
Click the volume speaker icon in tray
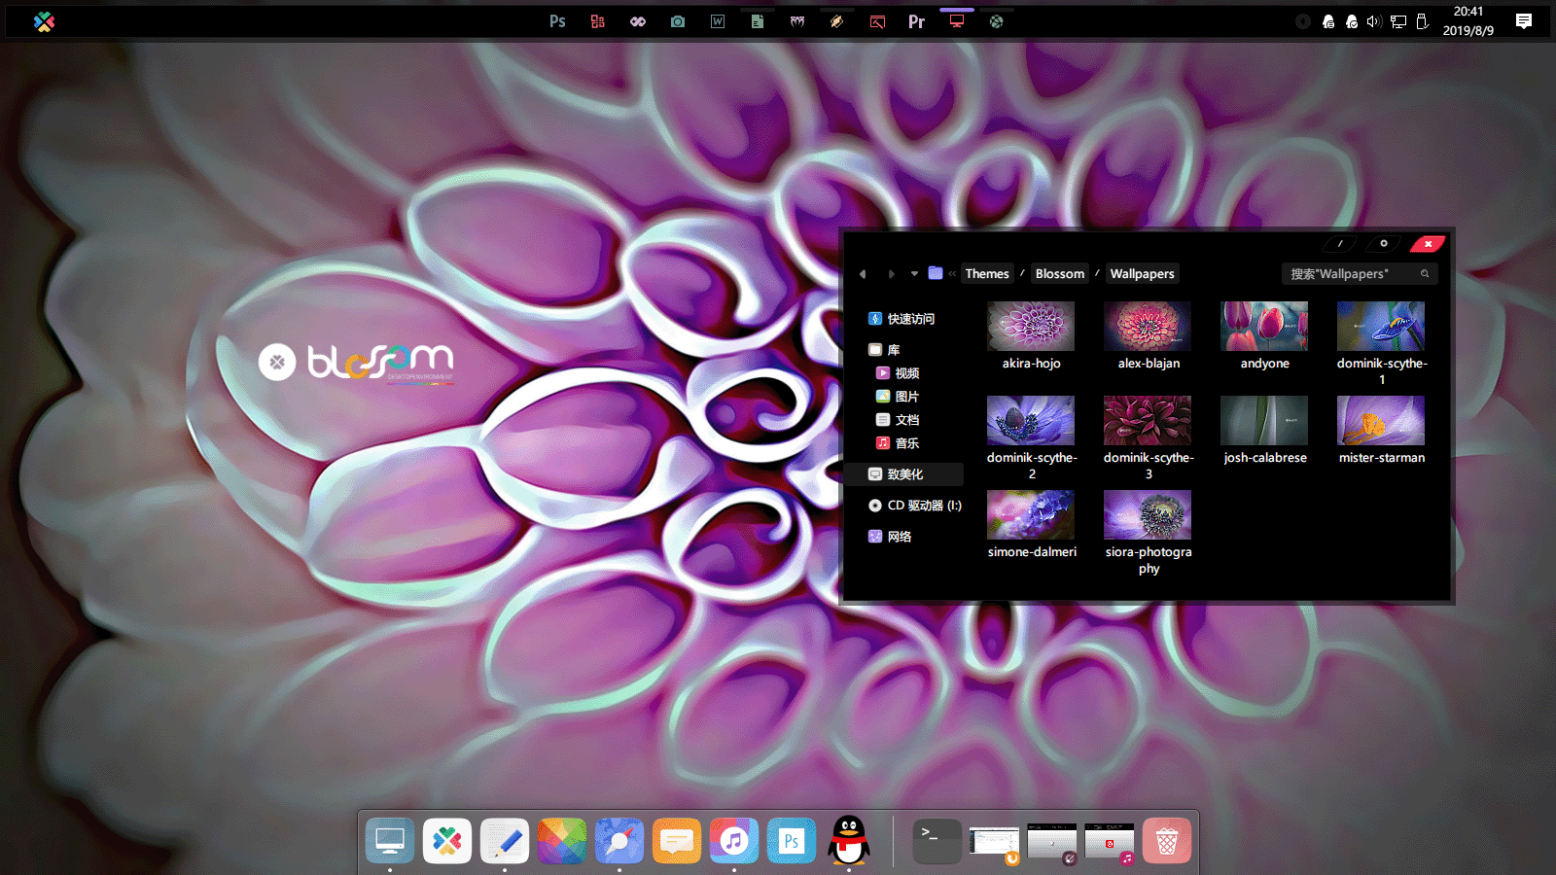coord(1373,21)
